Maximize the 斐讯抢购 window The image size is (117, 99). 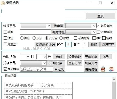click(100, 3)
